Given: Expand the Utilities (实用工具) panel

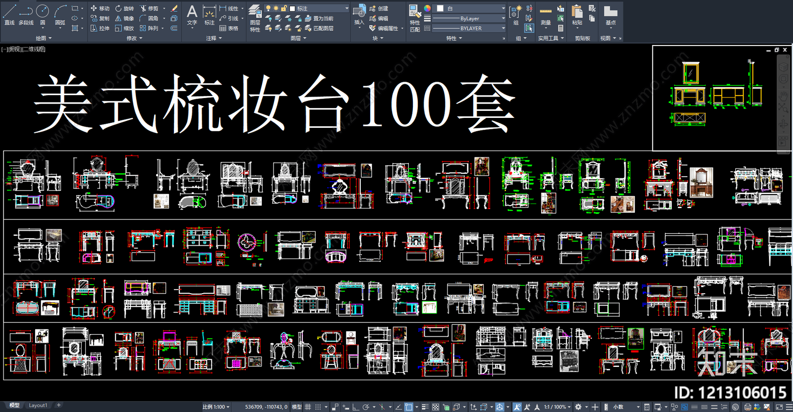Looking at the screenshot, I should [x=551, y=38].
